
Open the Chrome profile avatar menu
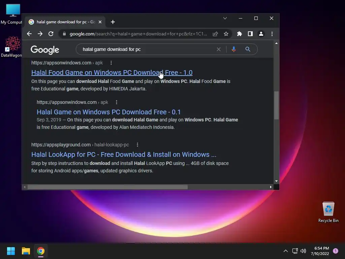(x=261, y=34)
